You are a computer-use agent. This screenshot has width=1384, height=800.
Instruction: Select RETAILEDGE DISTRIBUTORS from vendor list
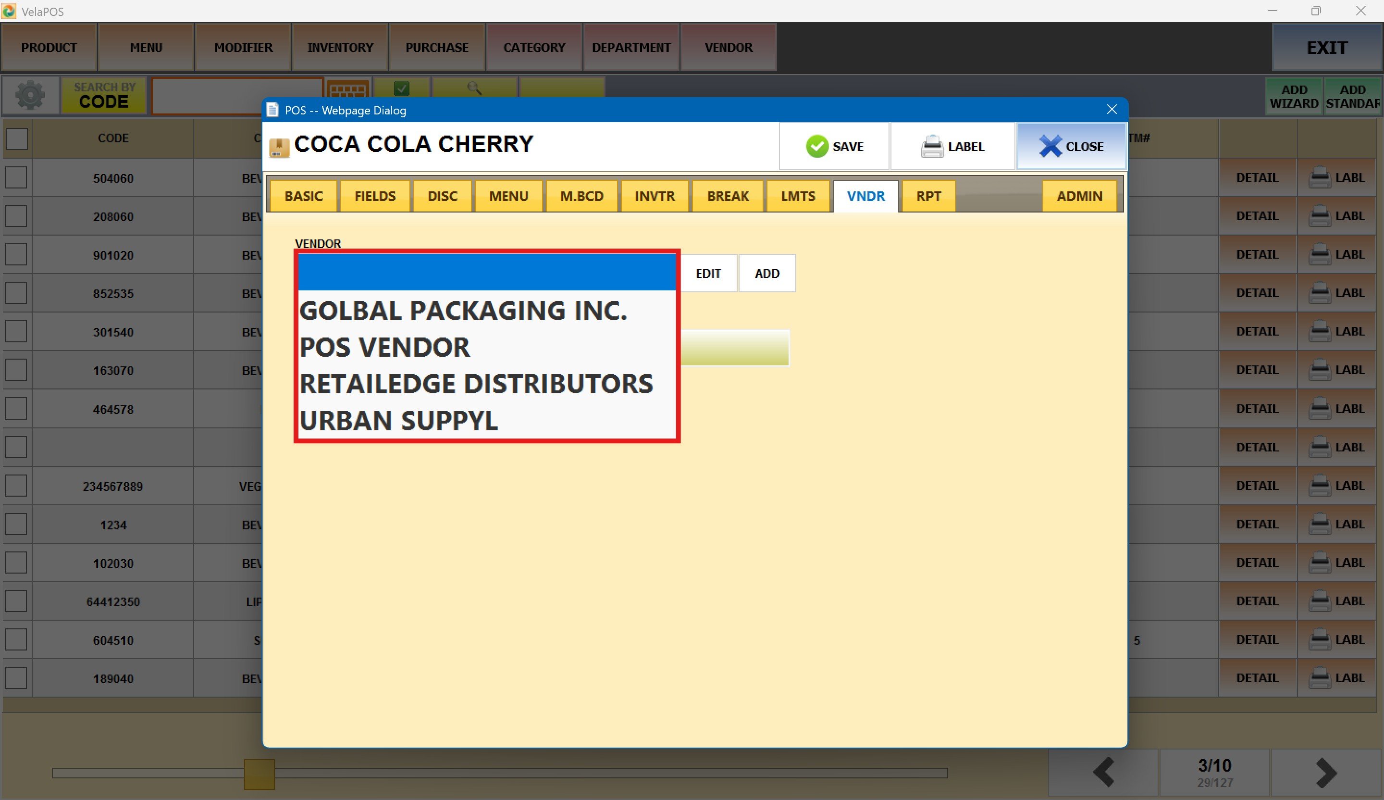pos(476,384)
